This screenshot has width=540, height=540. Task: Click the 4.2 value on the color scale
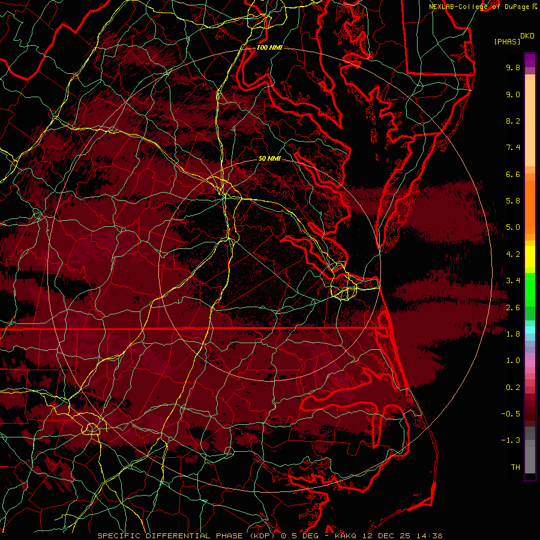pos(513,254)
